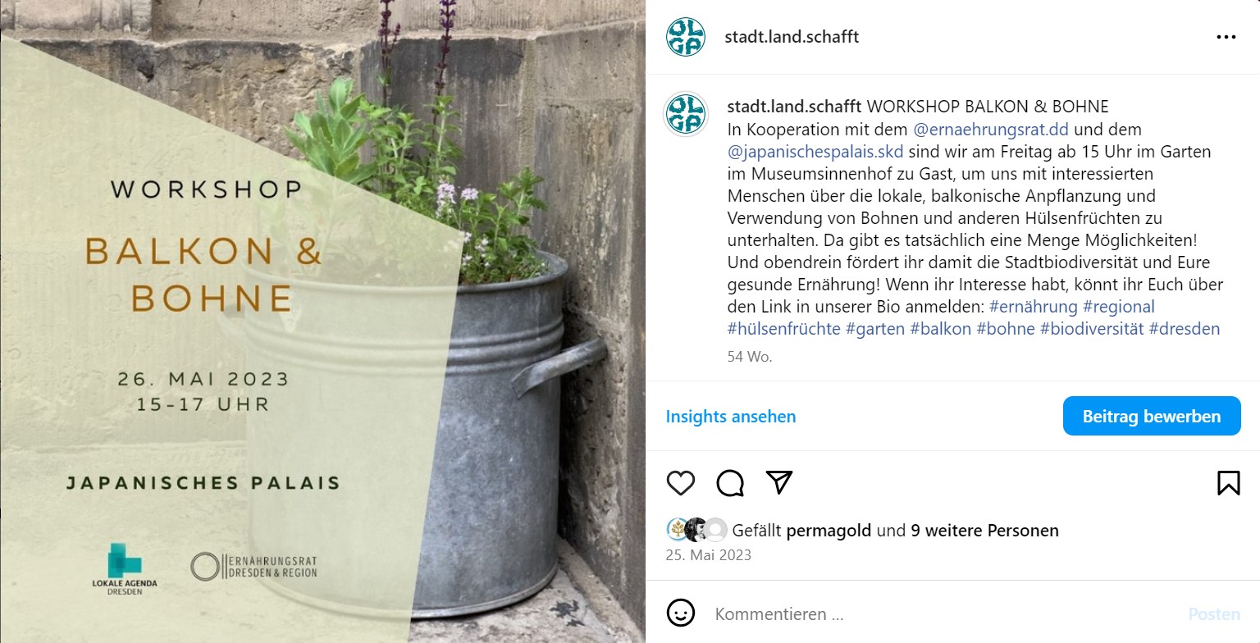Open emoji picker smiley icon
Screen dimensions: 1260x643
click(x=681, y=613)
